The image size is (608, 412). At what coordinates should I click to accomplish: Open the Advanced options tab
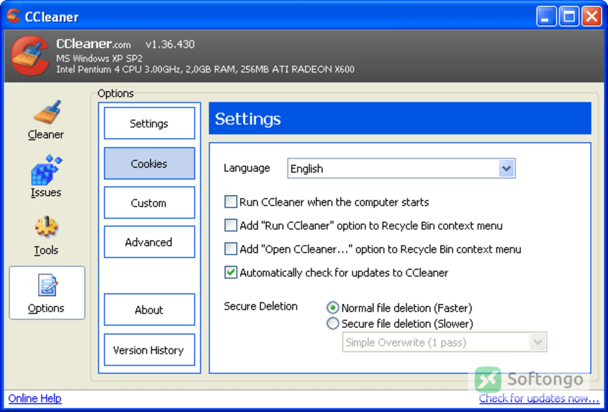(x=149, y=242)
